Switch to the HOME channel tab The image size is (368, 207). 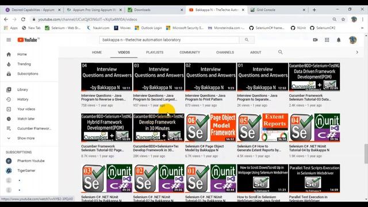coord(97,52)
